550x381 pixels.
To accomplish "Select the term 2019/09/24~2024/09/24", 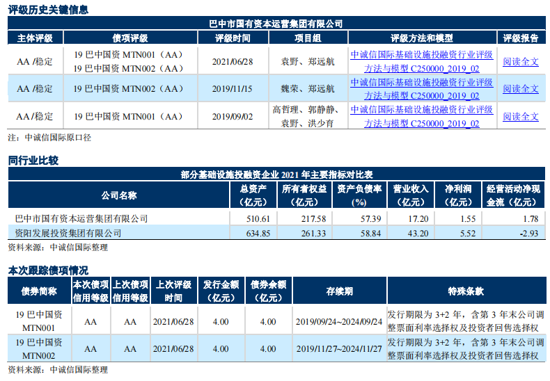I will click(x=339, y=321).
